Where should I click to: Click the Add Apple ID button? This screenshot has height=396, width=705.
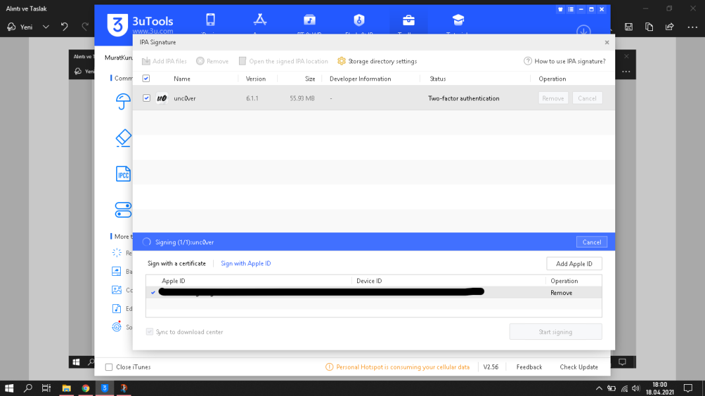[x=574, y=263]
